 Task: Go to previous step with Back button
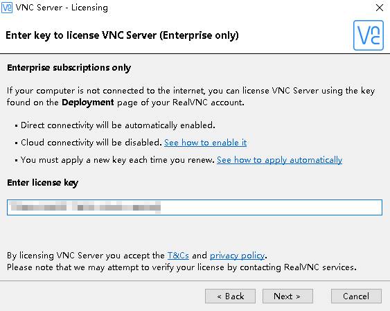[230, 296]
